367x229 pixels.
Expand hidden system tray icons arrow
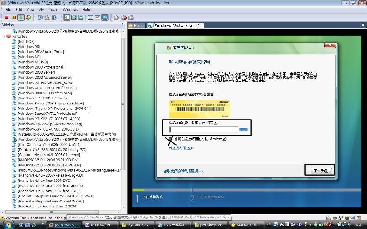311,224
